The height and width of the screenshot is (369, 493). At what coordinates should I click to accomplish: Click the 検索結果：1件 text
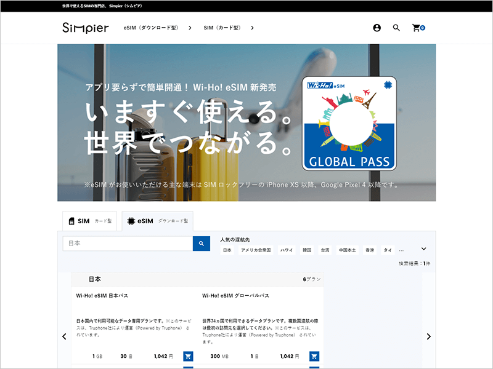[x=414, y=264]
